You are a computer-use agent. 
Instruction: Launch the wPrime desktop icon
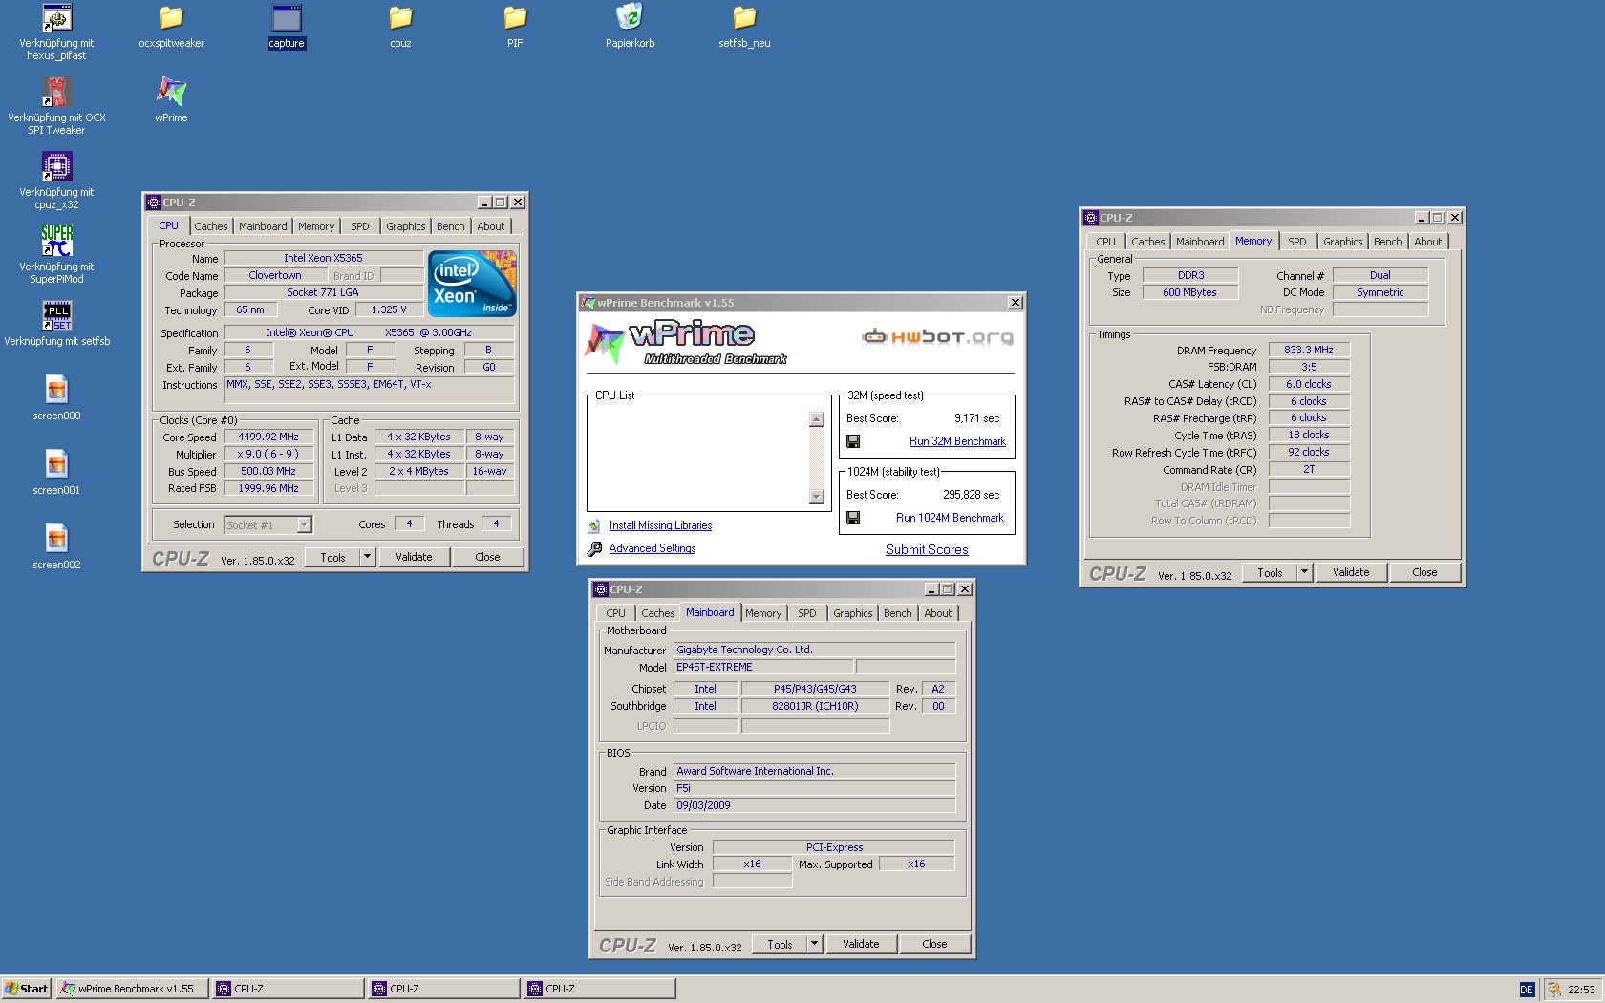tap(171, 93)
